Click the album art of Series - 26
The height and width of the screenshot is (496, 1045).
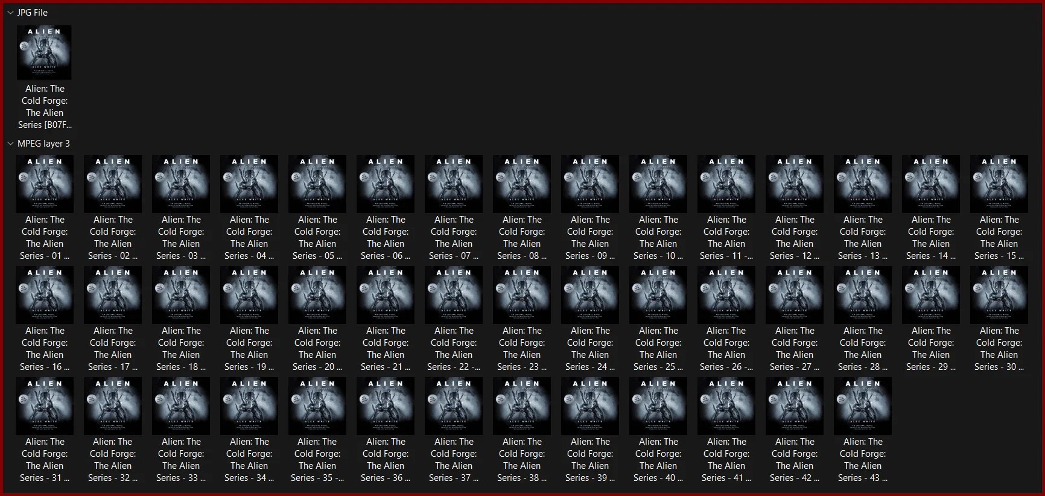726,295
